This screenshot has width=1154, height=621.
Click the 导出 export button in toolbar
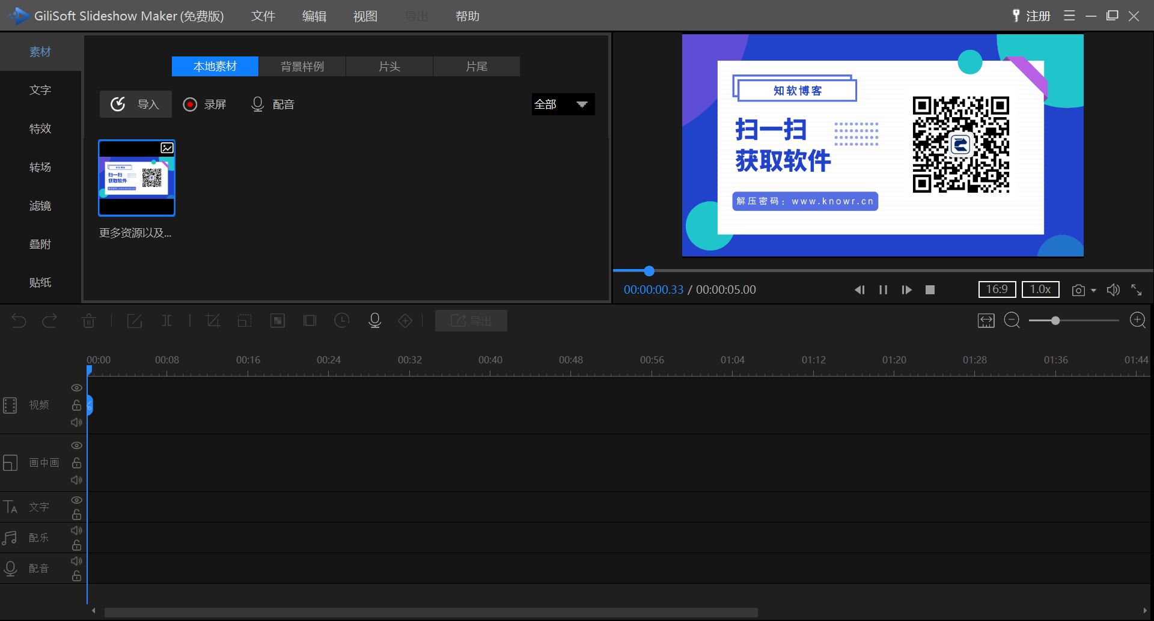471,321
